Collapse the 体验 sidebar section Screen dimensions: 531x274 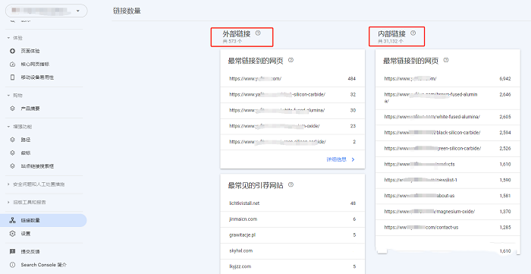(x=8, y=38)
